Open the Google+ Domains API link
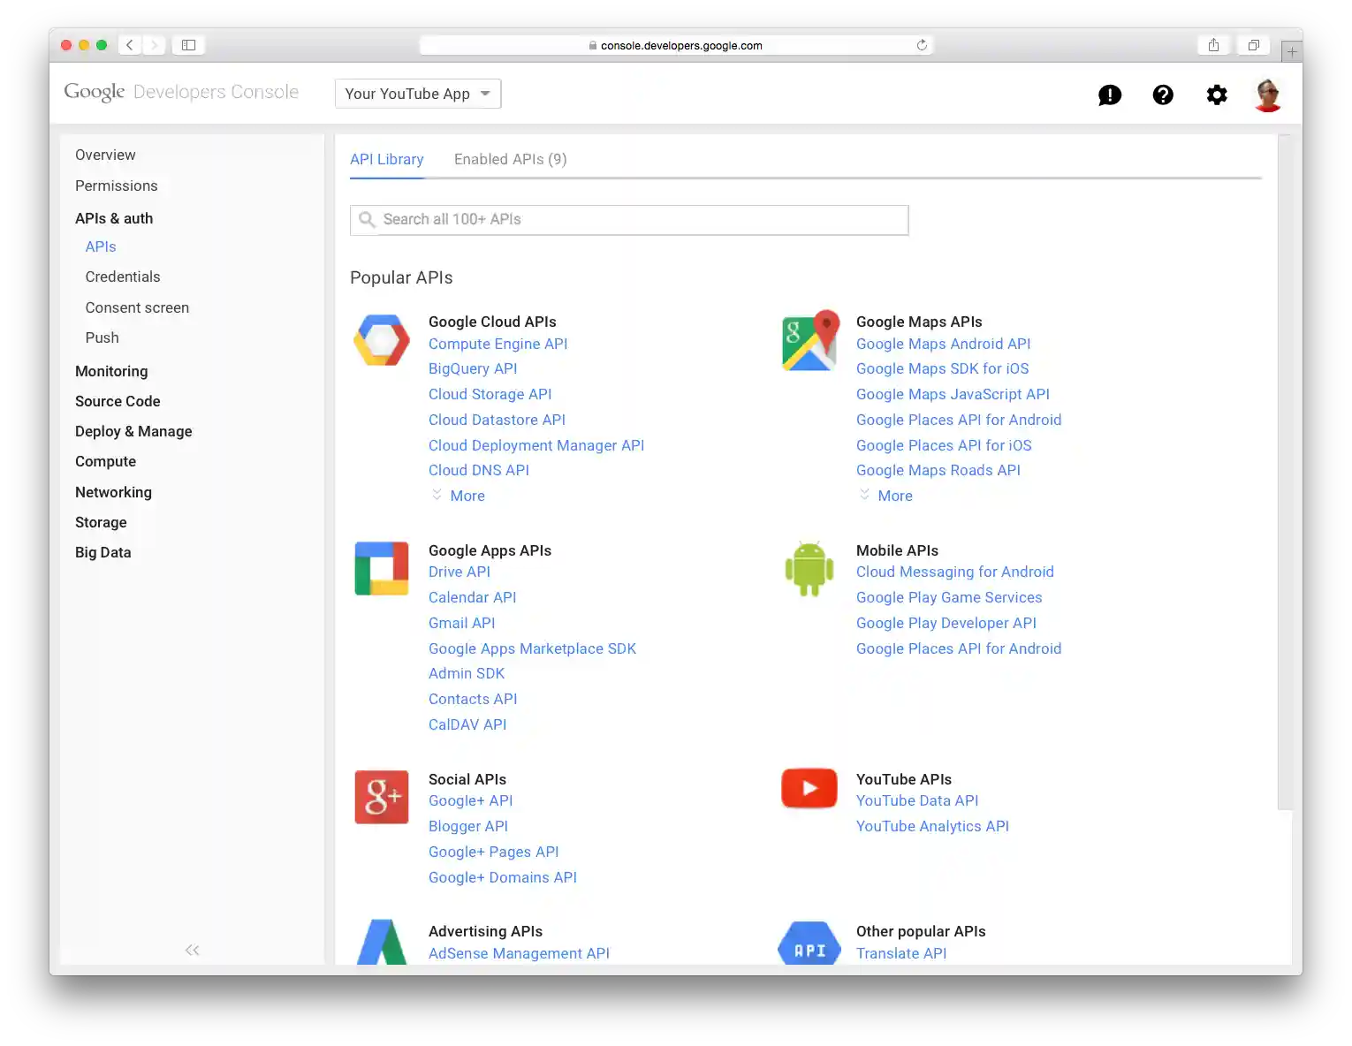 (x=503, y=877)
